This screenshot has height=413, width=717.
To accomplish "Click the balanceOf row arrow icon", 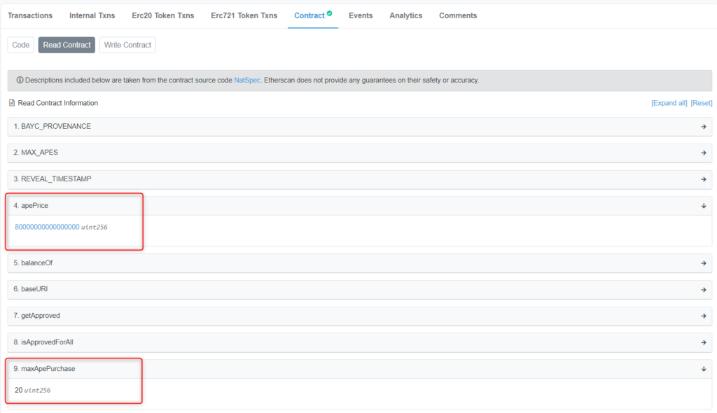I will point(703,263).
